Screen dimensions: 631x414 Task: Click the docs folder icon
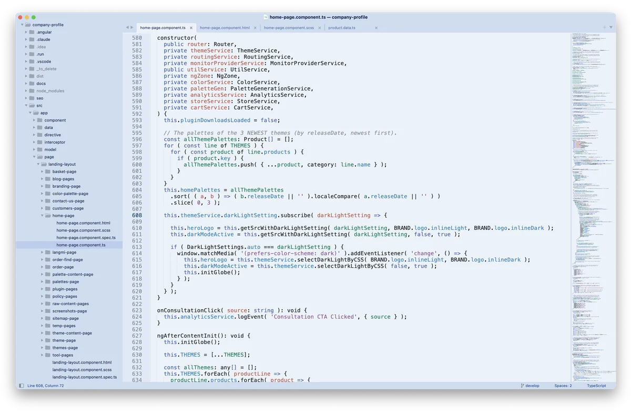click(32, 84)
